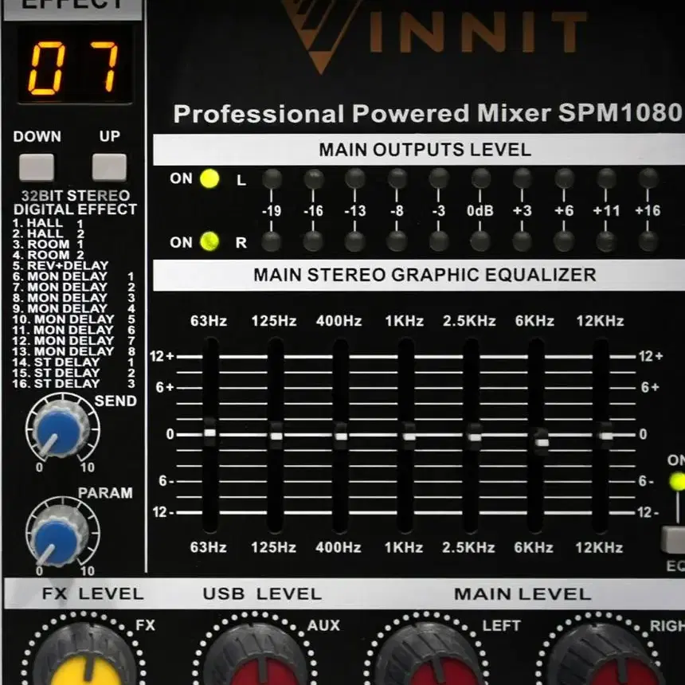Click the R channel -13 meter LED
The image size is (685, 685).
[354, 241]
